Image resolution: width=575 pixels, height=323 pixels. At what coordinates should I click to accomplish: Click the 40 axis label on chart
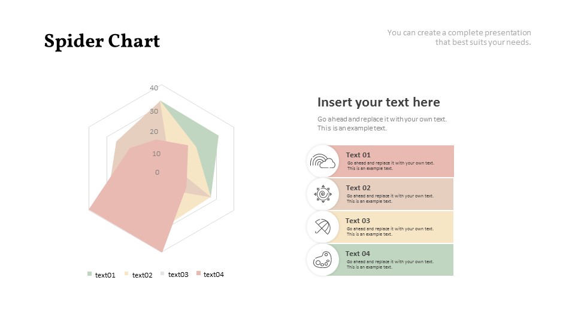tap(154, 88)
